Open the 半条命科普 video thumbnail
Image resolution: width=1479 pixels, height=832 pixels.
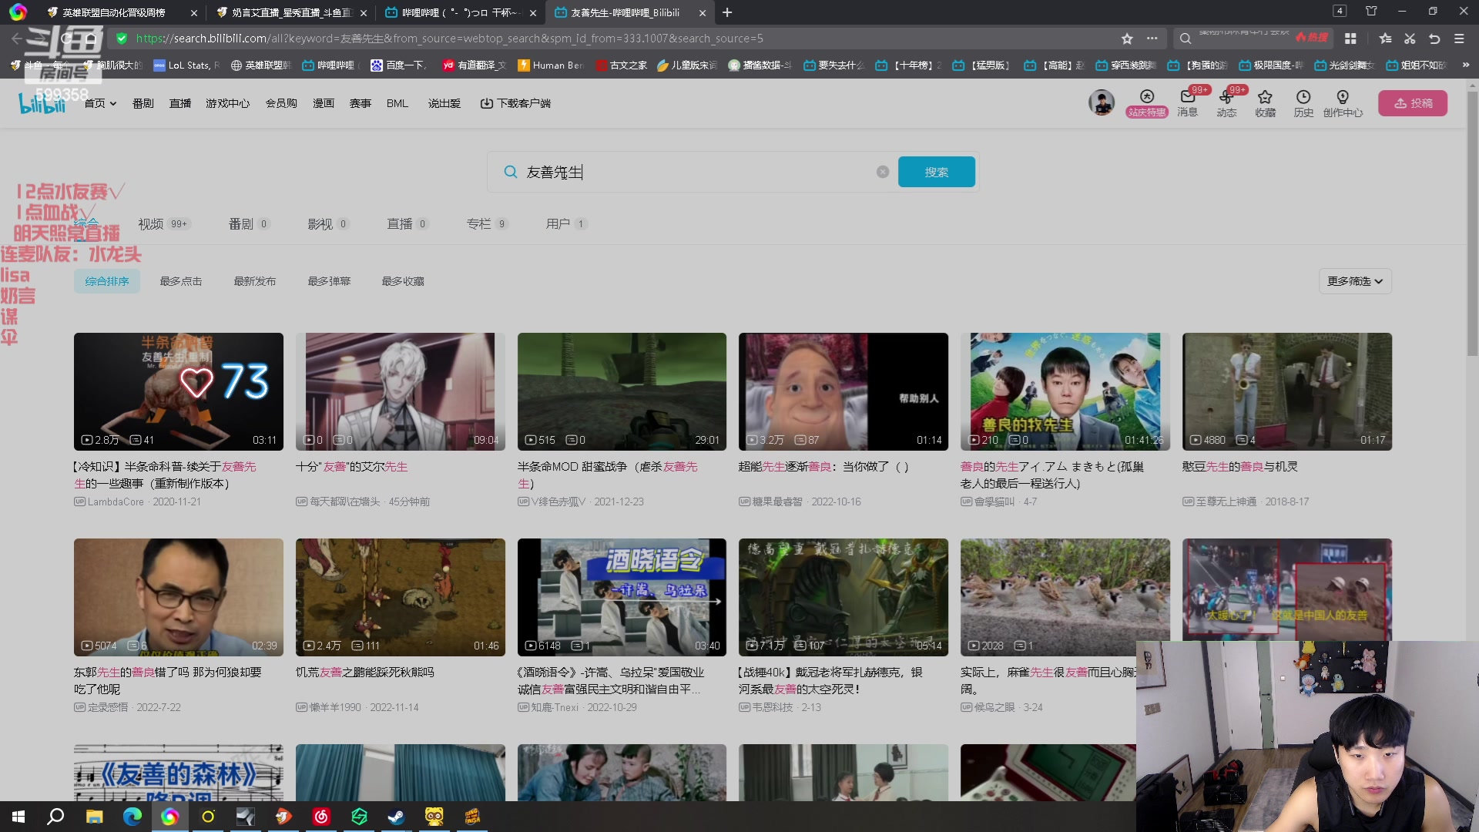[x=179, y=391]
